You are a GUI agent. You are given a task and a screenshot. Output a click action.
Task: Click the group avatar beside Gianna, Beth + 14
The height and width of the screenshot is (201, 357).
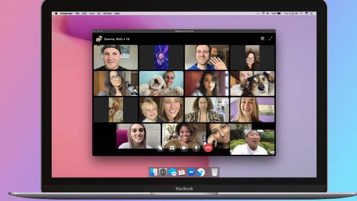click(99, 39)
